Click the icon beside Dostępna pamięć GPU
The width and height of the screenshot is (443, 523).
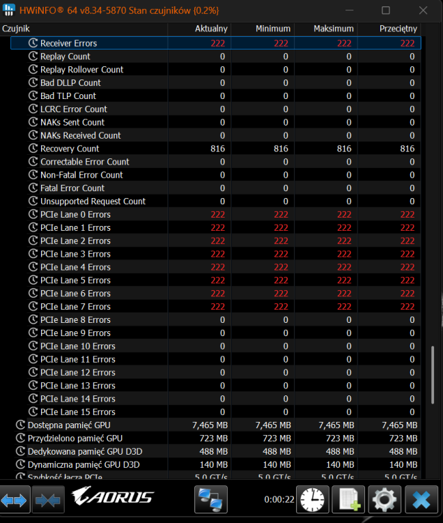[x=20, y=425]
